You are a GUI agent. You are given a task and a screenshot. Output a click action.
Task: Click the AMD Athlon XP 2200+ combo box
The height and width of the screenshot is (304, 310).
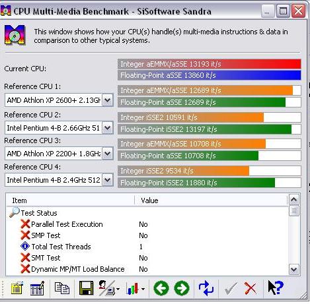pyautogui.click(x=59, y=154)
